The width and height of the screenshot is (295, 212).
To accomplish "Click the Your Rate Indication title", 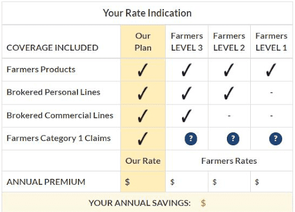I will pos(147,13).
